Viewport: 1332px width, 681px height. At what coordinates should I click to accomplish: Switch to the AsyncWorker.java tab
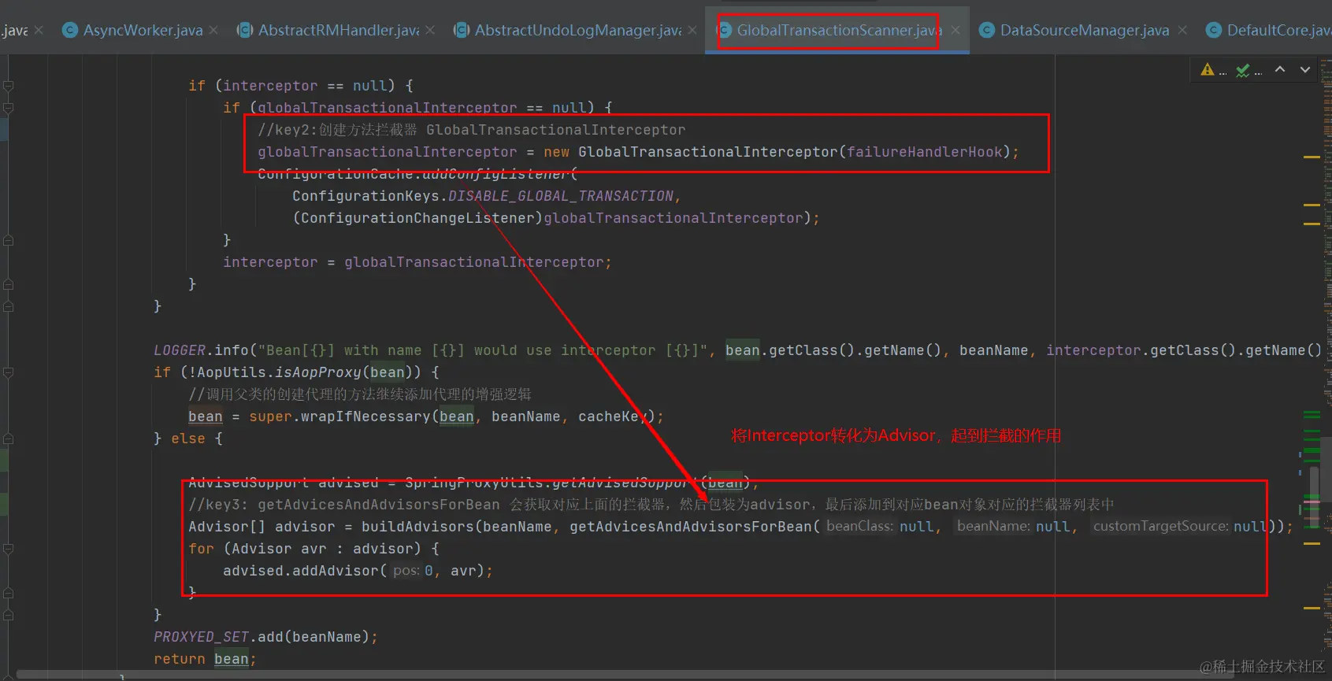[143, 30]
